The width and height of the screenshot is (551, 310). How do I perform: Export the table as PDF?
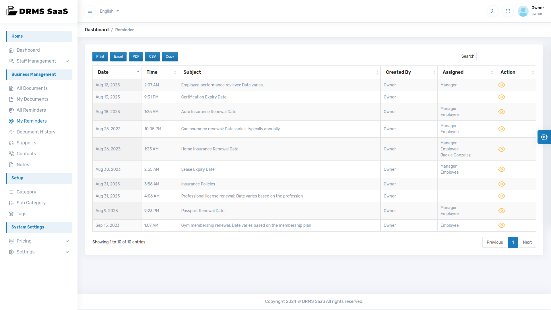136,56
